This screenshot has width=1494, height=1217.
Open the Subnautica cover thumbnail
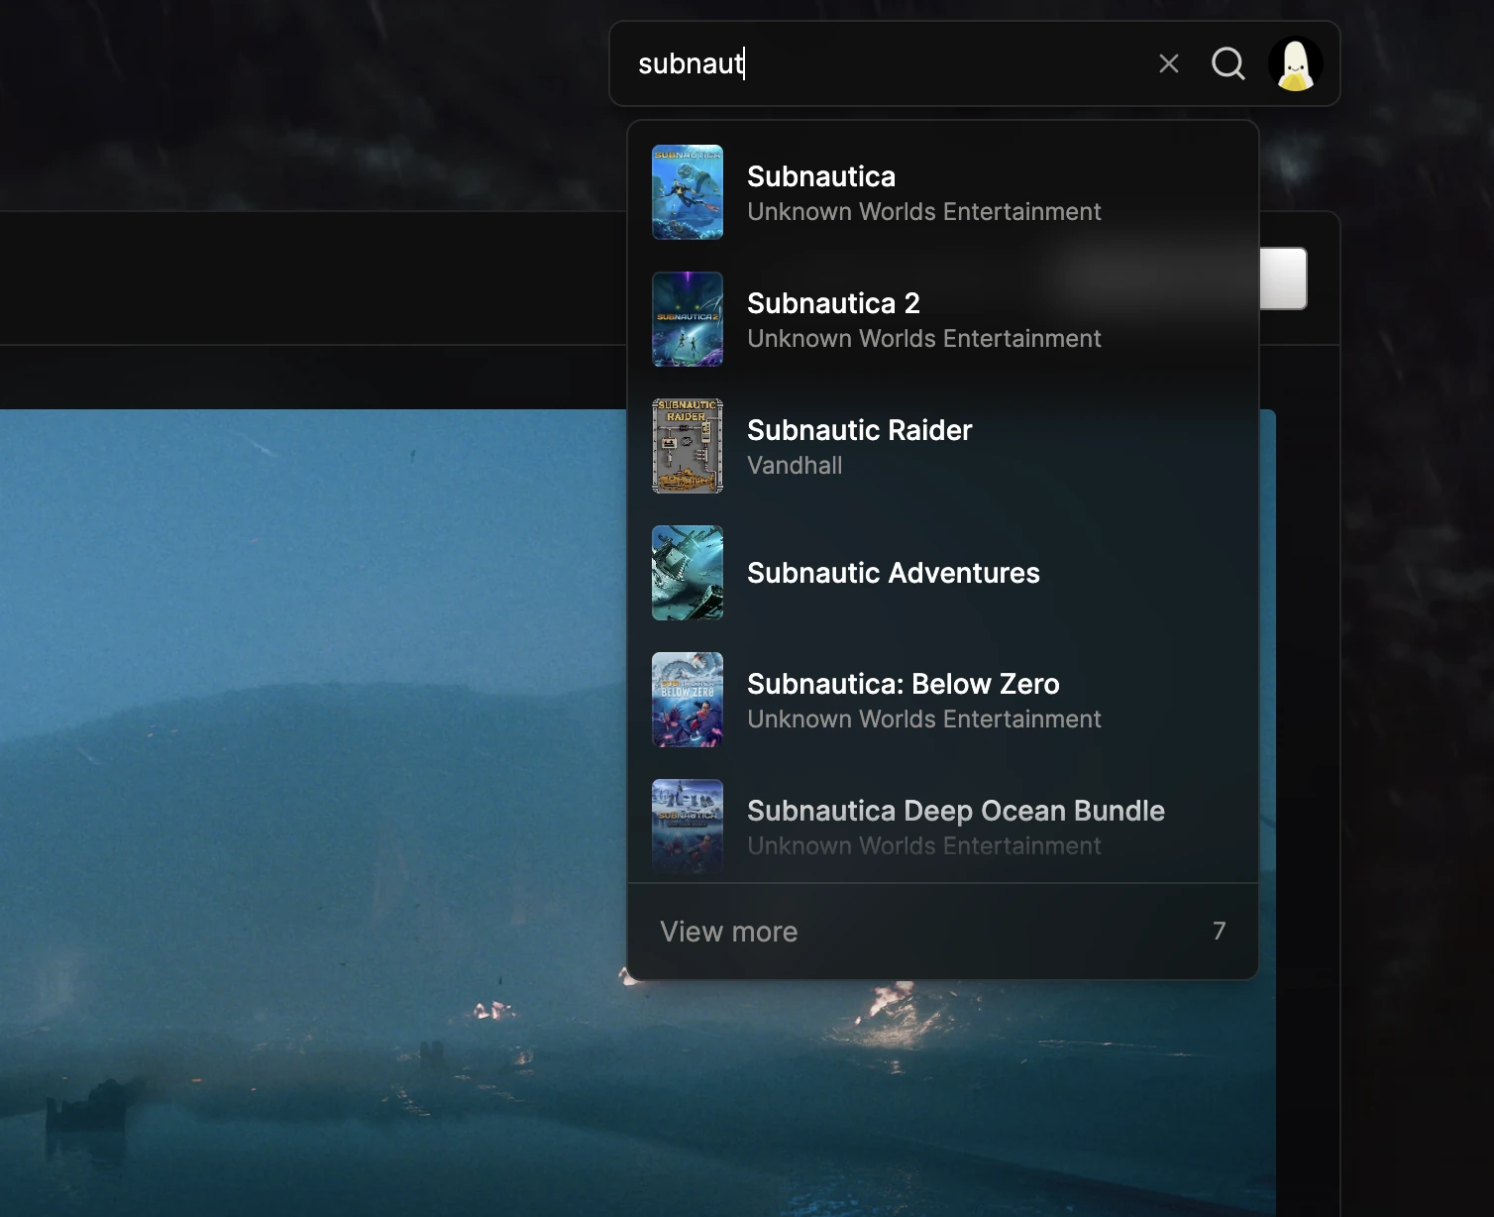(x=688, y=192)
